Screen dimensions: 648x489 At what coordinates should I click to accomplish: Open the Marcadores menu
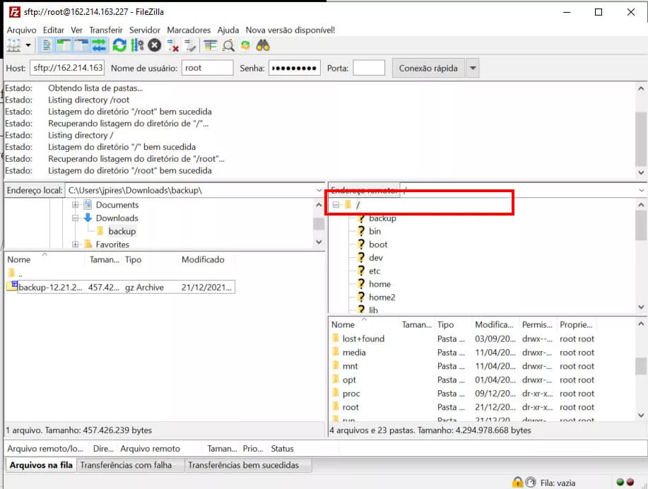189,30
